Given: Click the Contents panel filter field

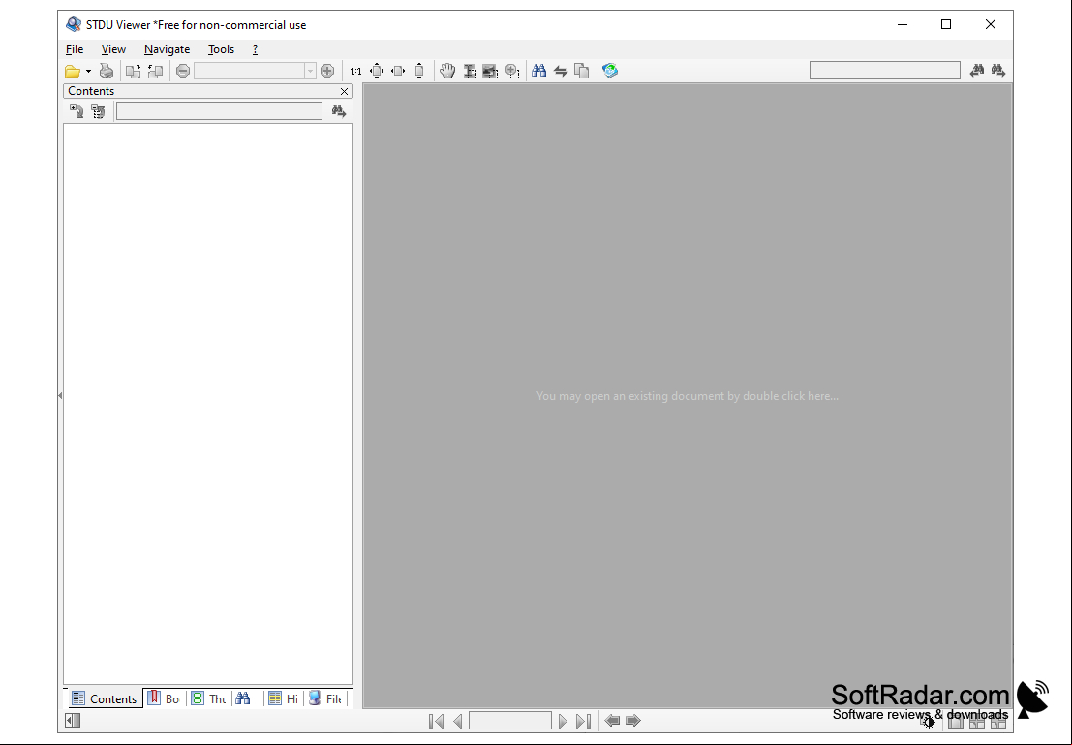Looking at the screenshot, I should [x=219, y=110].
